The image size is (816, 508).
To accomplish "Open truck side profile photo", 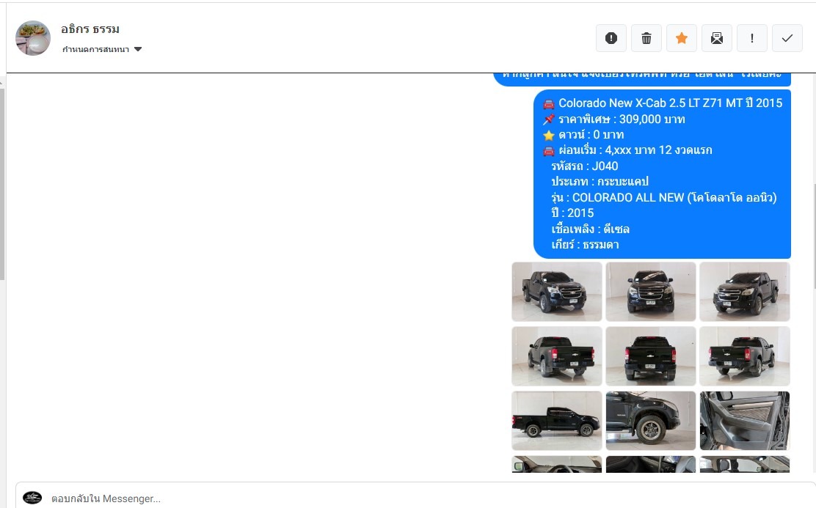I will 557,421.
